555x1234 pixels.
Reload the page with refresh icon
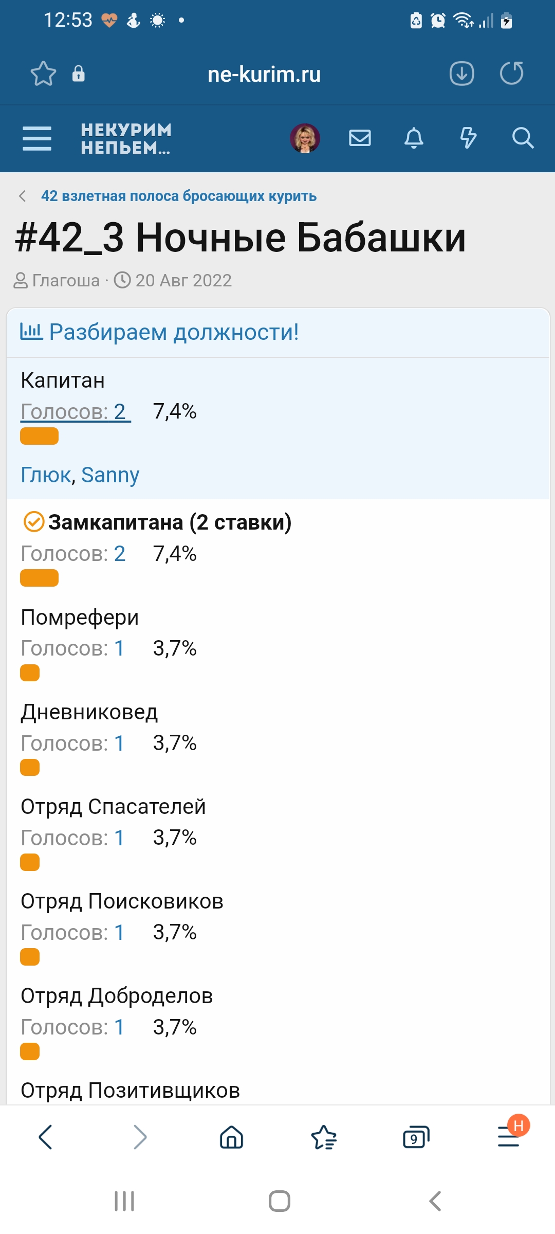pos(511,74)
